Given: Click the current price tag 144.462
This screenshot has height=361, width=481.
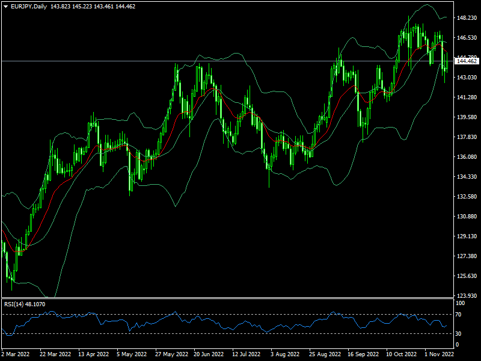Looking at the screenshot, I should tap(467, 61).
